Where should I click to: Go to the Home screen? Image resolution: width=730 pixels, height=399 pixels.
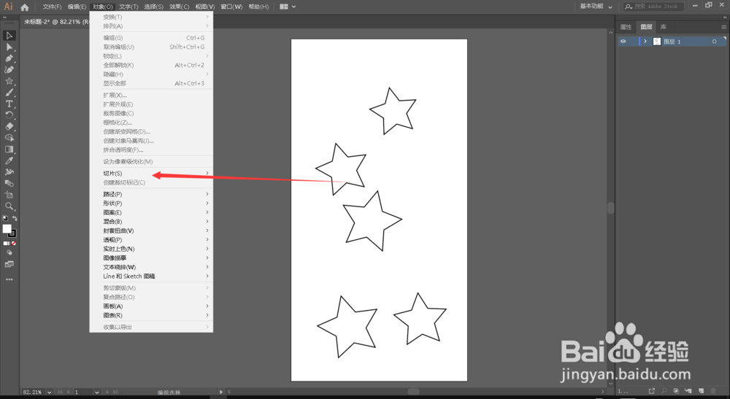click(25, 7)
